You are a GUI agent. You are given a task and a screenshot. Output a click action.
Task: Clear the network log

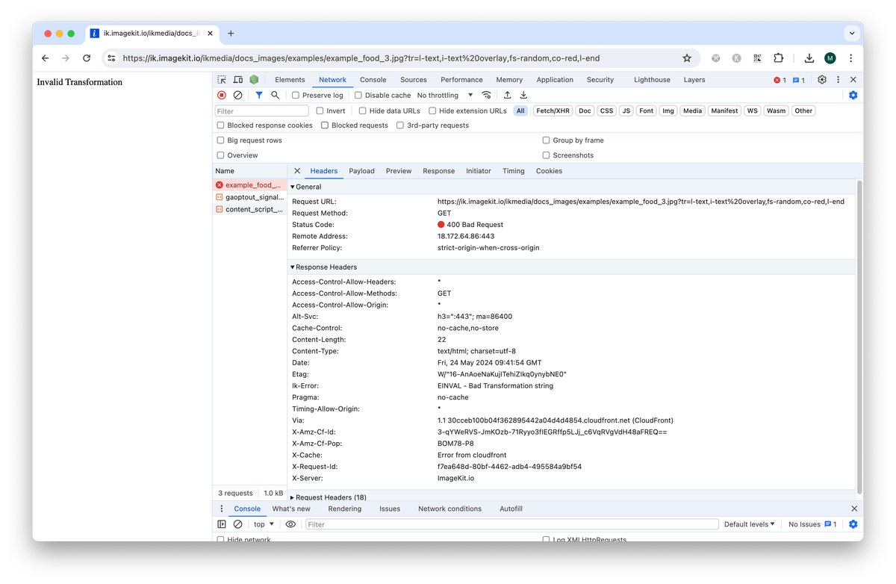tap(237, 96)
